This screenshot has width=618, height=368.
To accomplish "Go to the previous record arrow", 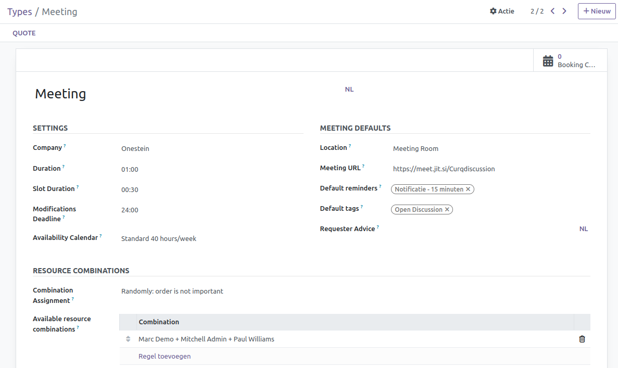I will click(552, 11).
